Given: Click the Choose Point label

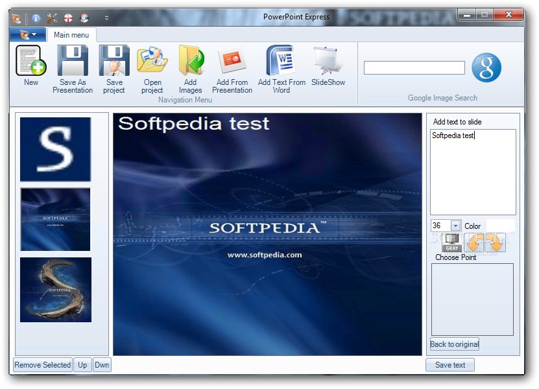Looking at the screenshot, I should (x=456, y=257).
